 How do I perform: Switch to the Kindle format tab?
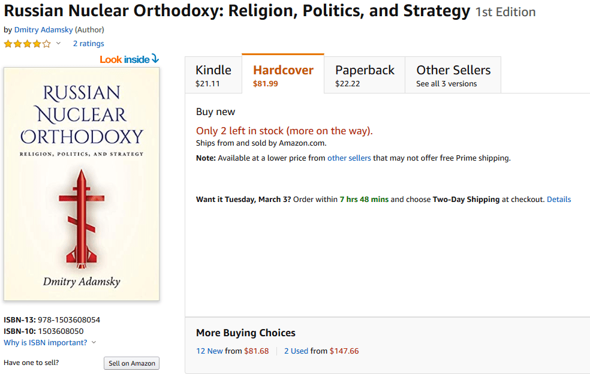click(213, 76)
